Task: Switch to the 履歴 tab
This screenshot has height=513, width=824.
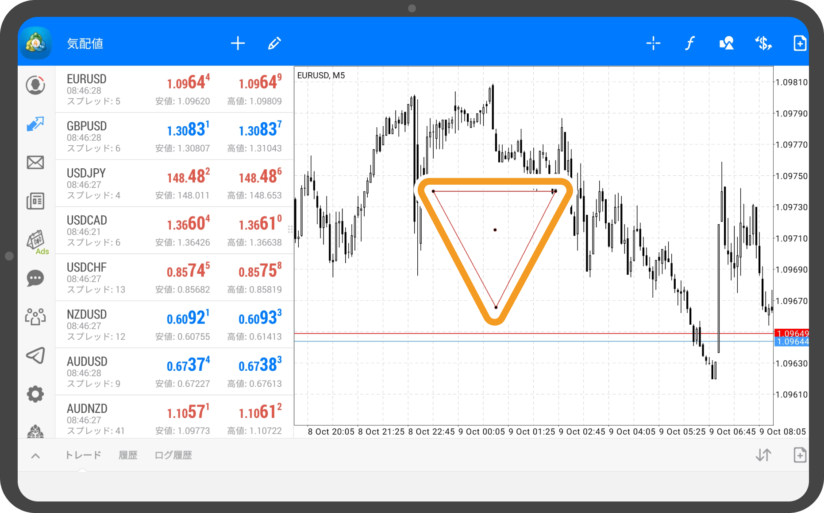Action: click(128, 455)
